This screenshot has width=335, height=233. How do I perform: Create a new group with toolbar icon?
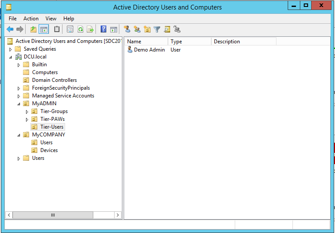click(x=137, y=29)
